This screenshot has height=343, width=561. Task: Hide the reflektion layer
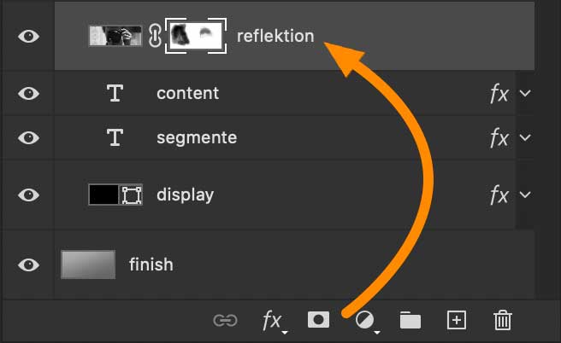point(28,37)
